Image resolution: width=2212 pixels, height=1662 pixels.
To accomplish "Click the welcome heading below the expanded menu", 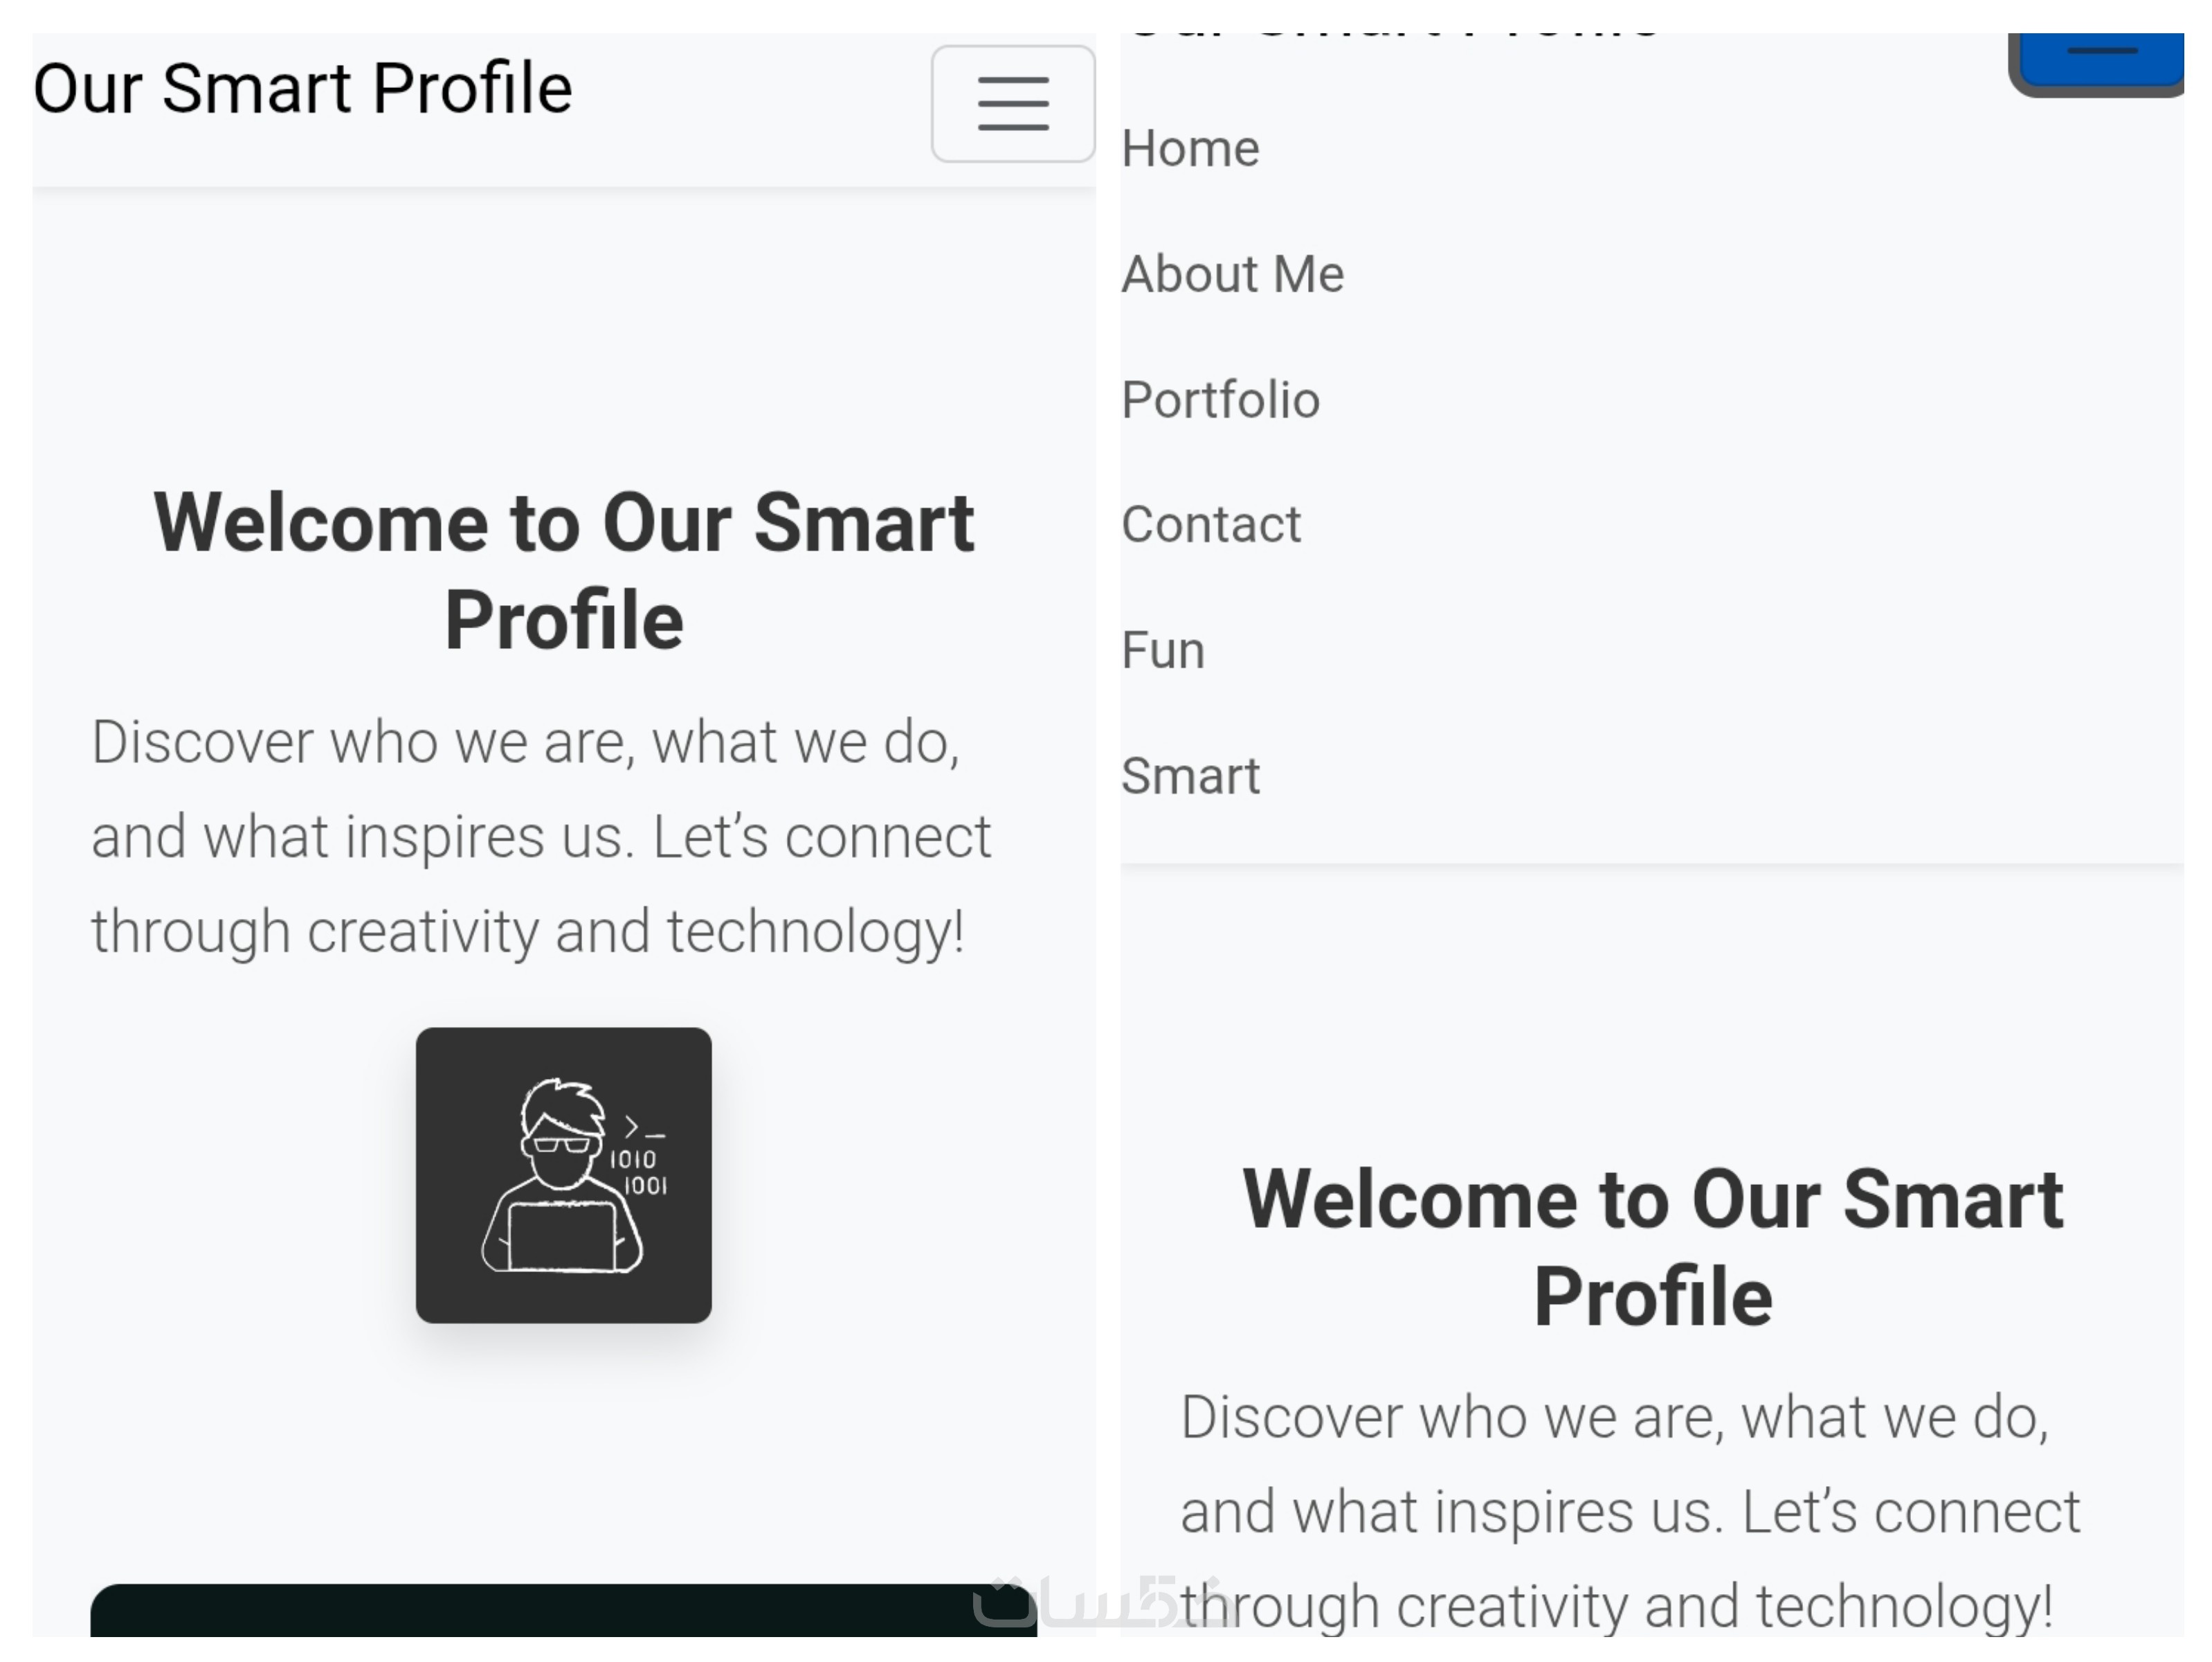I will coord(1653,1246).
